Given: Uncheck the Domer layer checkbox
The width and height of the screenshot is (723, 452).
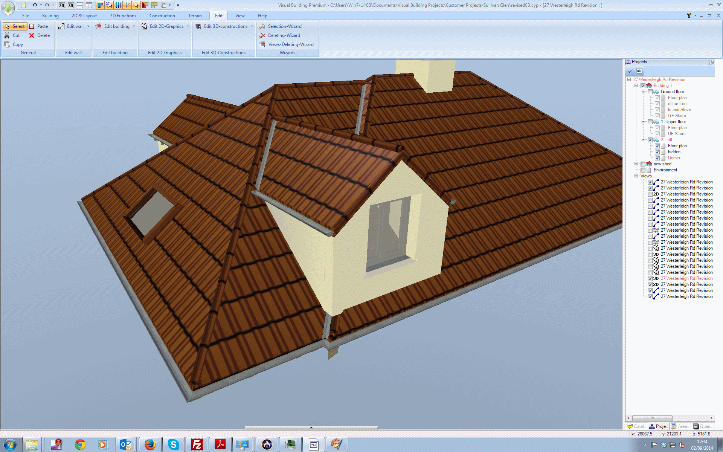Looking at the screenshot, I should pos(657,158).
